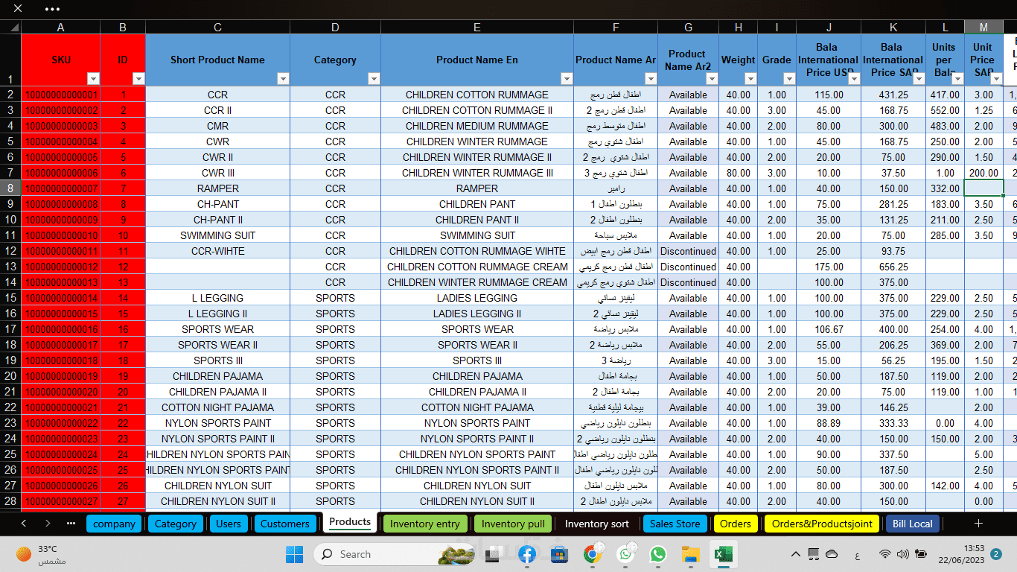
Task: Switch the Arabic input language indicator
Action: (x=858, y=555)
